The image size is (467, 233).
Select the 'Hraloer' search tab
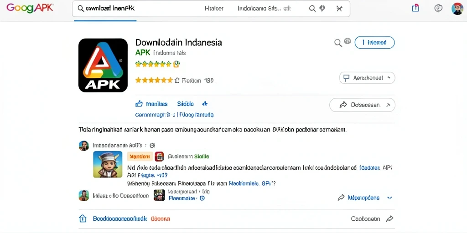214,8
